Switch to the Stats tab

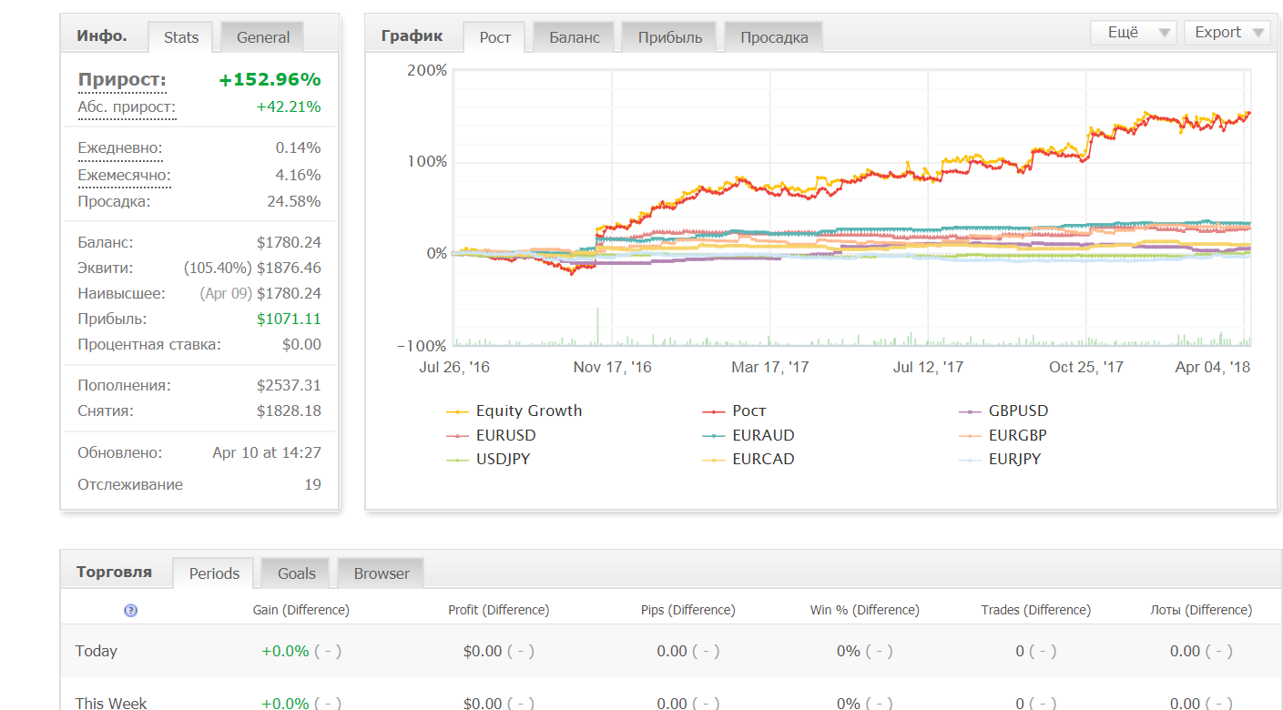(181, 37)
